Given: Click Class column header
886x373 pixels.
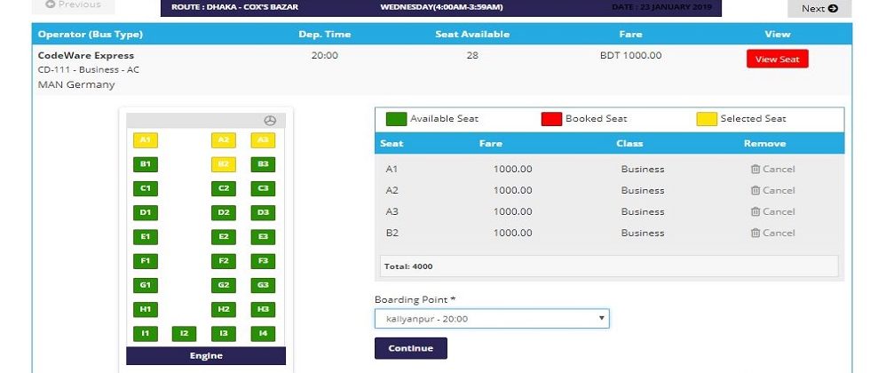Looking at the screenshot, I should (x=629, y=144).
